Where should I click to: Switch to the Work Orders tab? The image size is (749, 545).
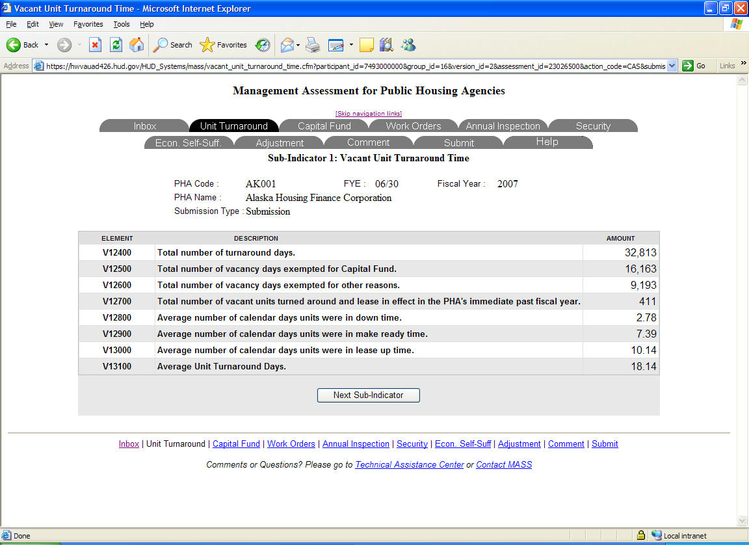pos(414,126)
